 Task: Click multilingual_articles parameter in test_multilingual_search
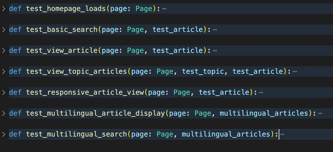[x=226, y=135]
